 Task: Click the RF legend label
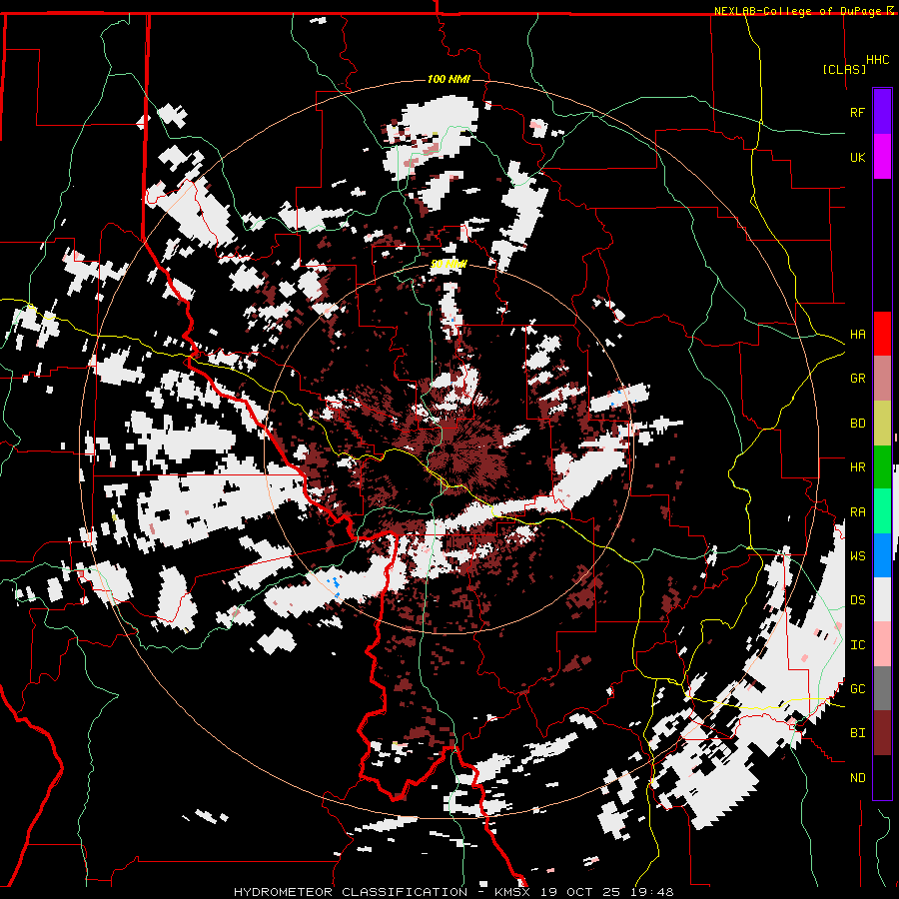tap(857, 112)
